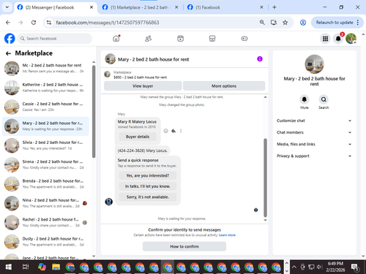This screenshot has height=274, width=366.
Task: Open more options dots beside Mary's message
Action: point(181,131)
